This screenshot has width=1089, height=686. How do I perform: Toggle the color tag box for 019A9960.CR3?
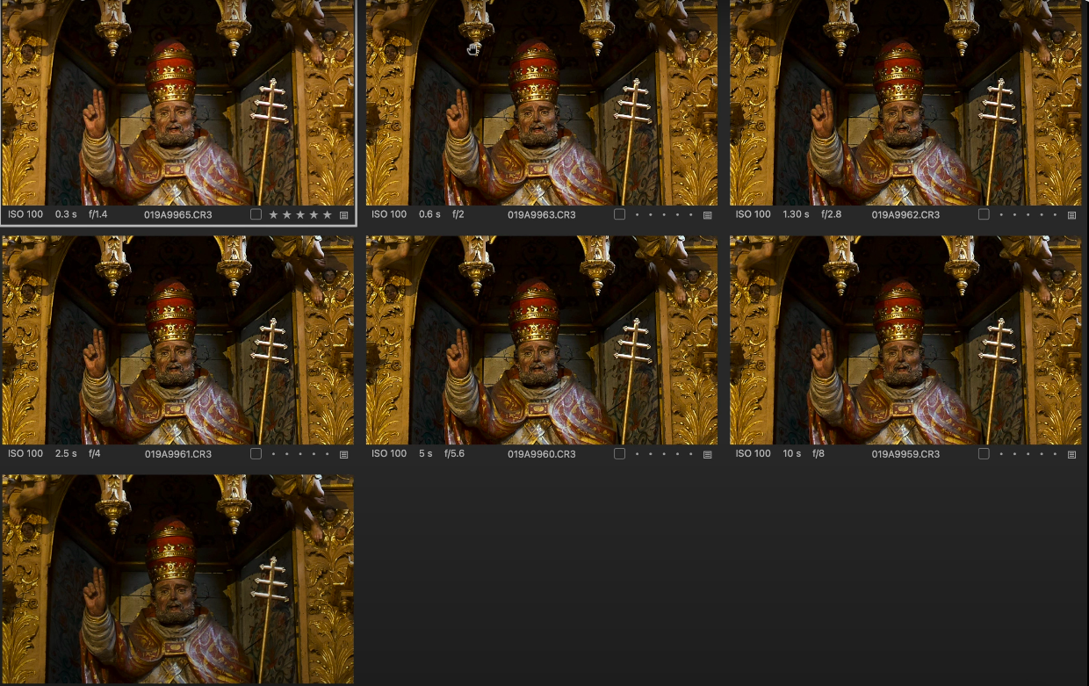pyautogui.click(x=619, y=454)
